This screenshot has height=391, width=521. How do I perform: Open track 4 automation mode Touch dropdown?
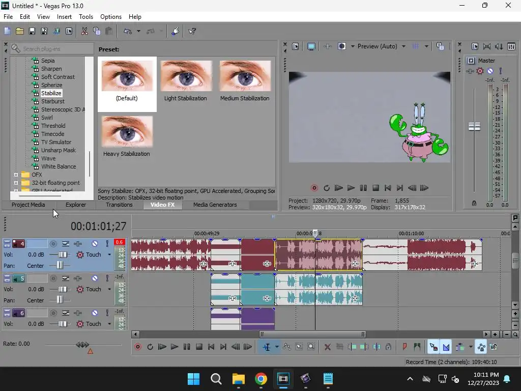(109, 255)
